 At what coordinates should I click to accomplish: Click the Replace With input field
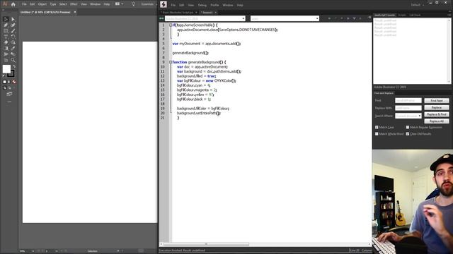pyautogui.click(x=408, y=108)
